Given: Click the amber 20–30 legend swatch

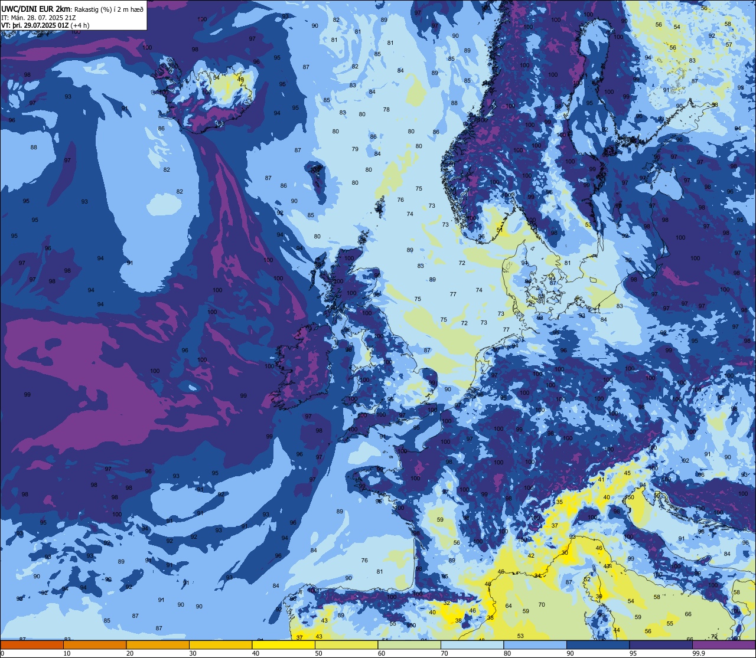Looking at the screenshot, I should tap(158, 645).
